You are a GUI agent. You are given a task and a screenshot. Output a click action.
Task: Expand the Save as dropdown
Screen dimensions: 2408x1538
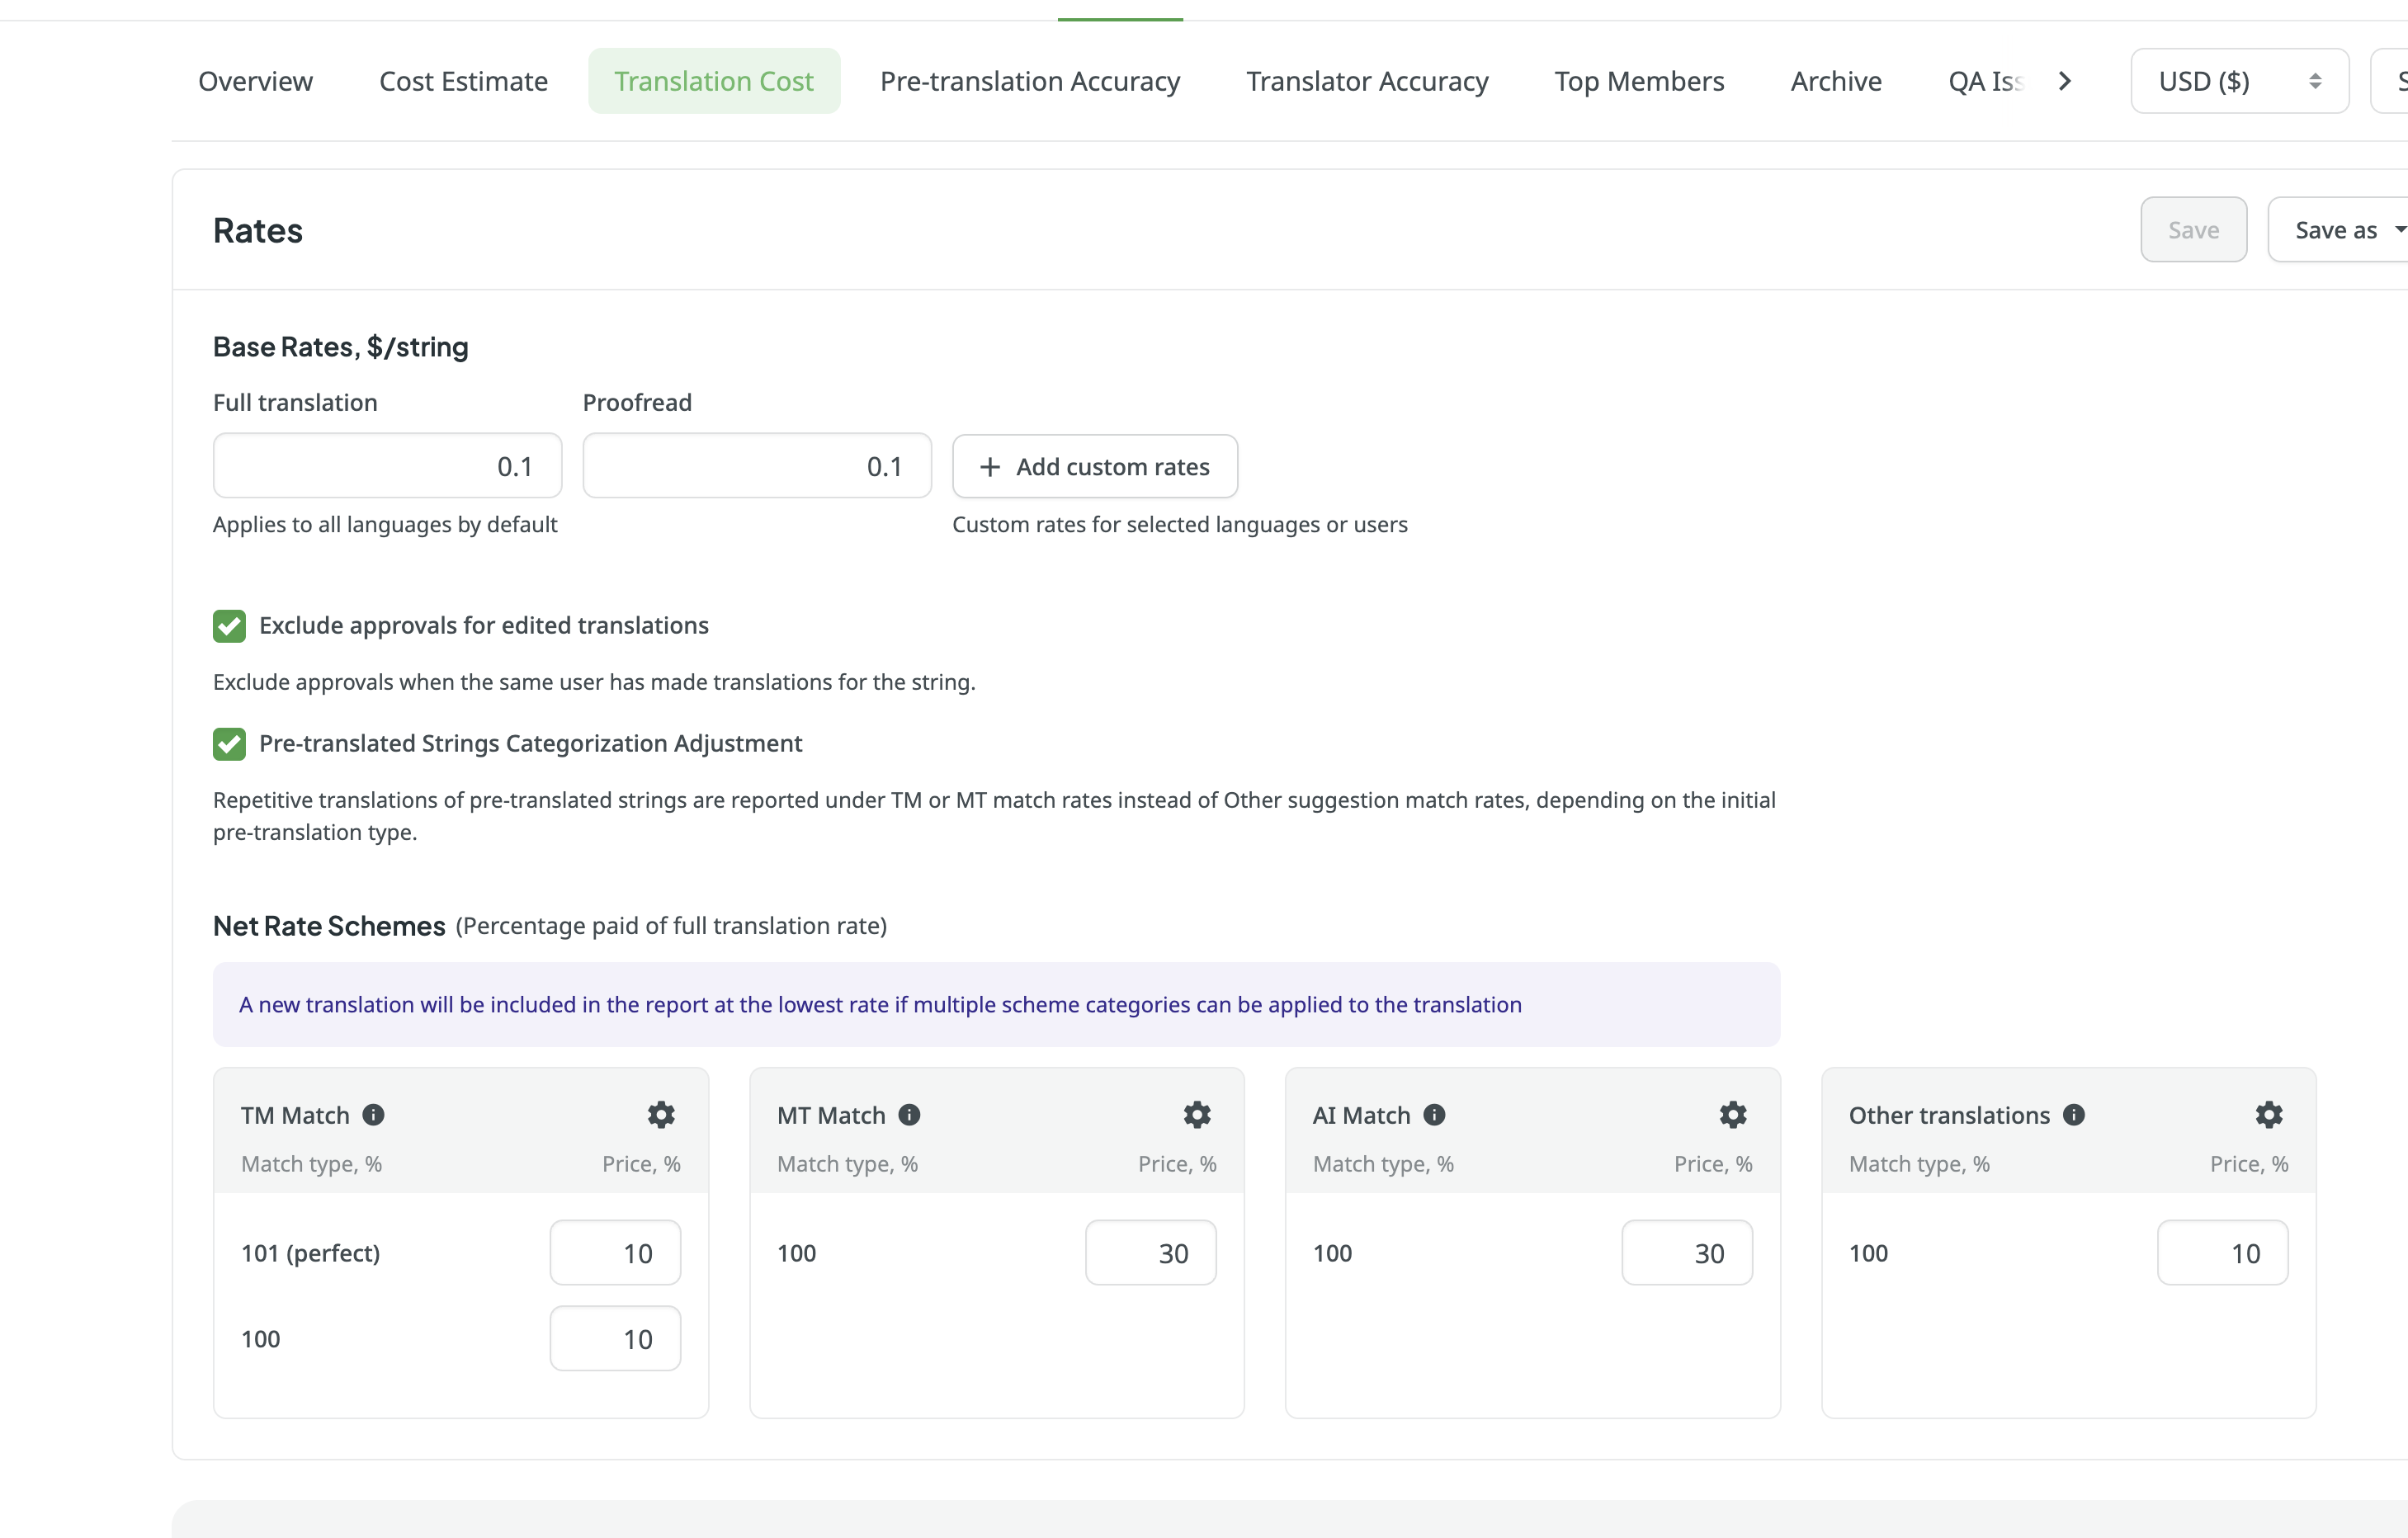pos(2340,230)
